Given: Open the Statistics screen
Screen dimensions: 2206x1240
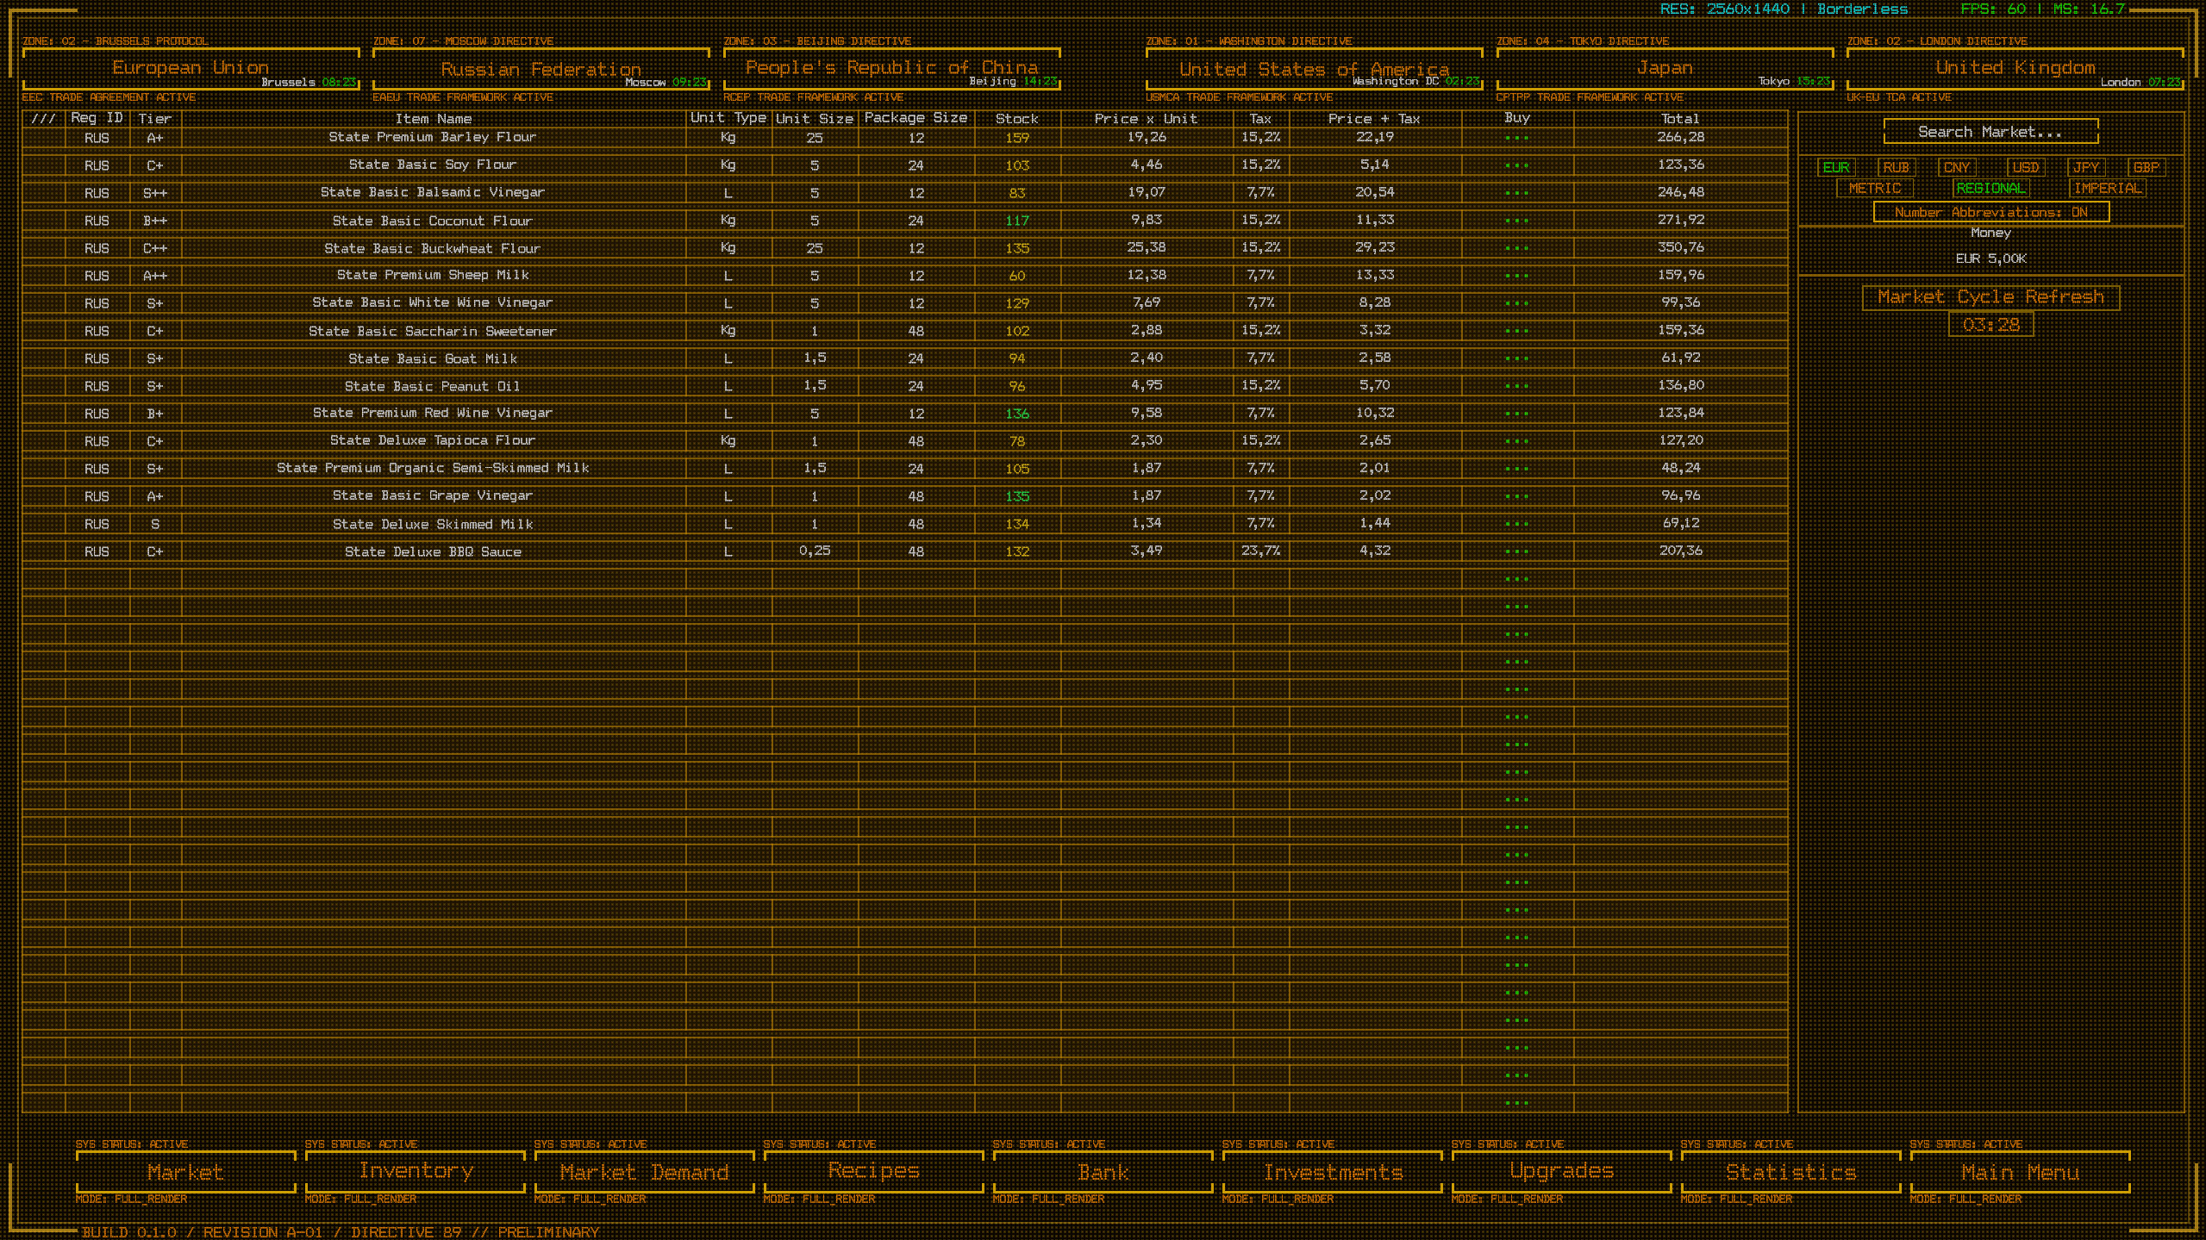Looking at the screenshot, I should [x=1790, y=1172].
